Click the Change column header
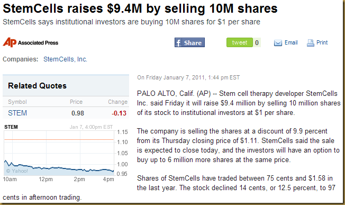 (117, 102)
